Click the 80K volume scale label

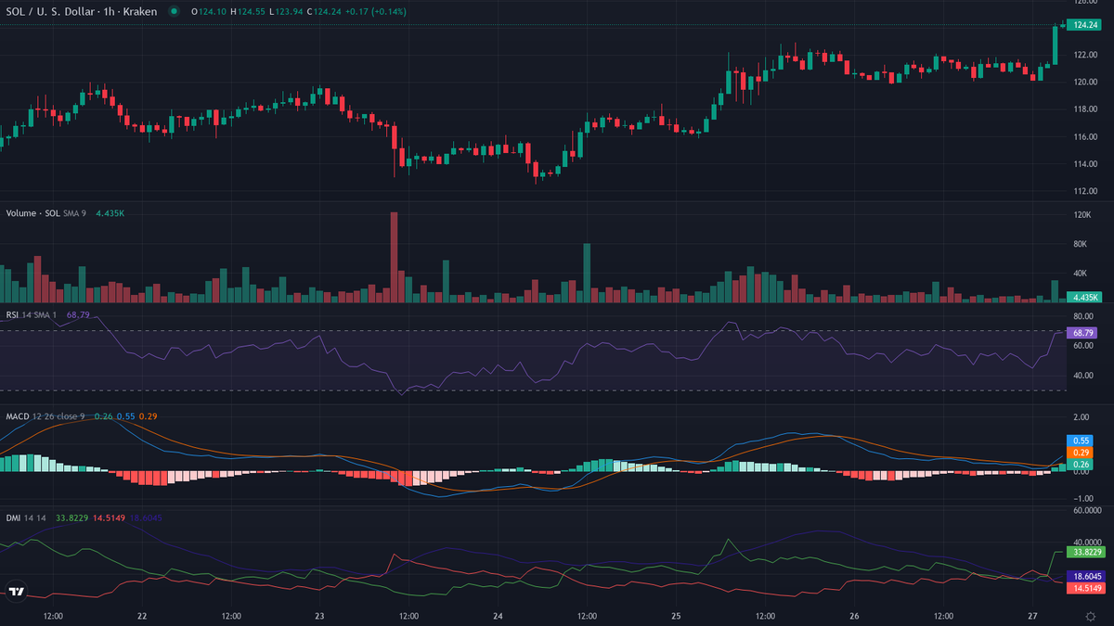[1081, 244]
